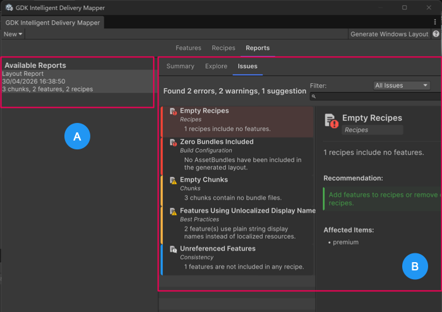This screenshot has height=312, width=442.
Task: Click 'Best Practices' category label
Action: point(200,219)
